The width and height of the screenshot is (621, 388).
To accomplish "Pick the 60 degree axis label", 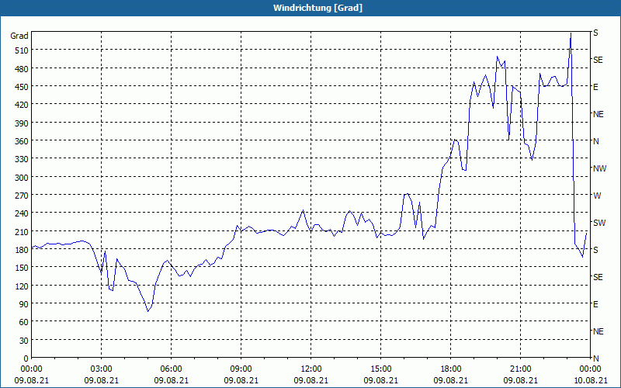I will tap(24, 322).
